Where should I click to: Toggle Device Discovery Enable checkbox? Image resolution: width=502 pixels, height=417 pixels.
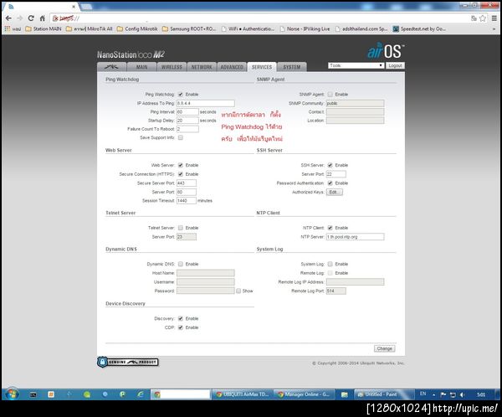(181, 318)
